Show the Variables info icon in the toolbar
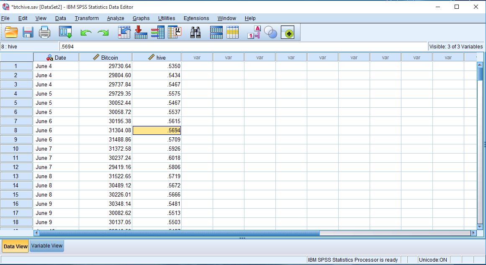 158,32
